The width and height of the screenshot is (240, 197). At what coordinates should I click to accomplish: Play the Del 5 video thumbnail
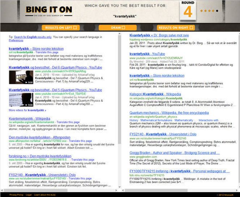click(x=21, y=100)
